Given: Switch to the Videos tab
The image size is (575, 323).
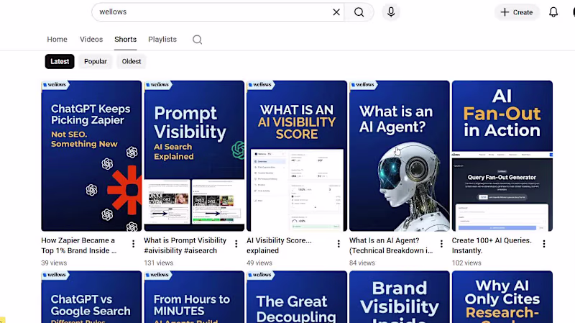Looking at the screenshot, I should 91,40.
